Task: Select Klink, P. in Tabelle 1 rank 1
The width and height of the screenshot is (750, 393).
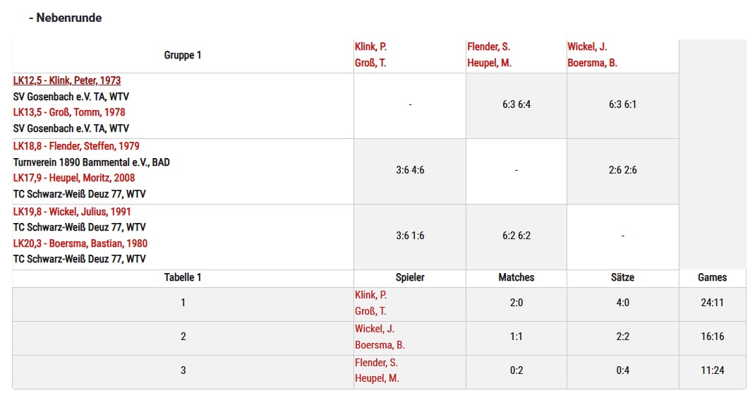Action: pyautogui.click(x=370, y=295)
